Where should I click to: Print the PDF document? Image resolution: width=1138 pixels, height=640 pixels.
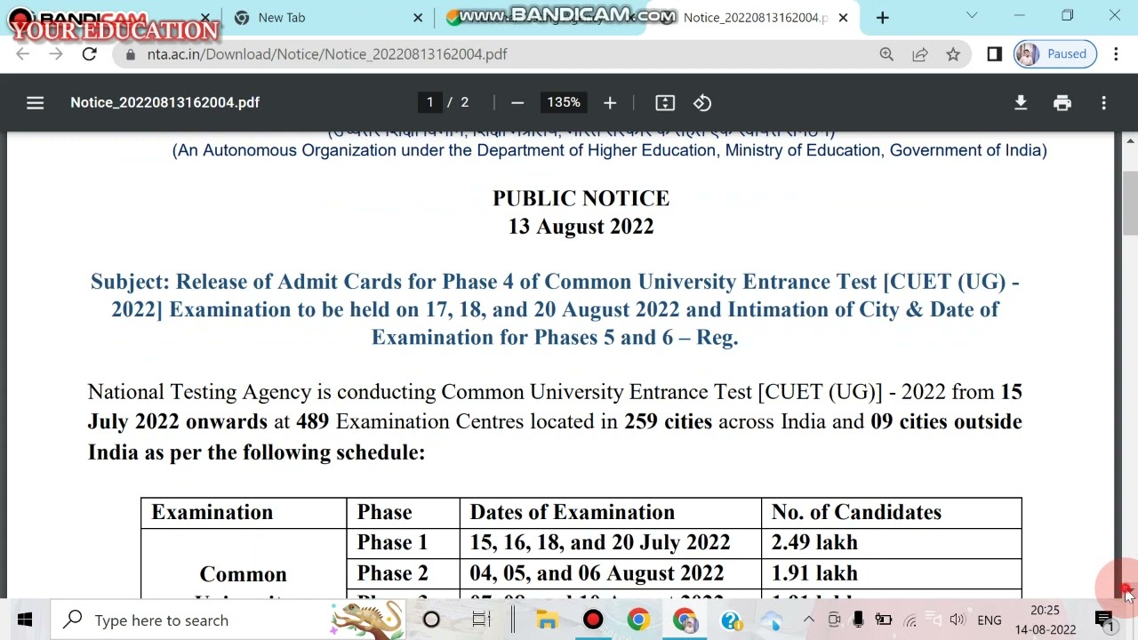click(x=1062, y=103)
